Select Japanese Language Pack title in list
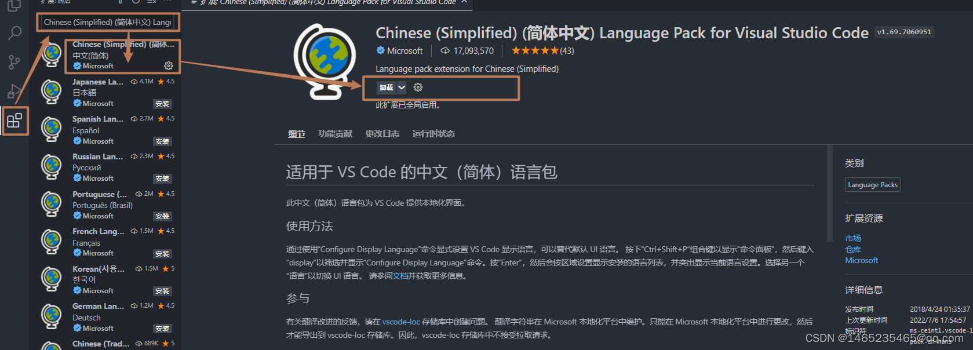This screenshot has height=350, width=973. coord(97,82)
